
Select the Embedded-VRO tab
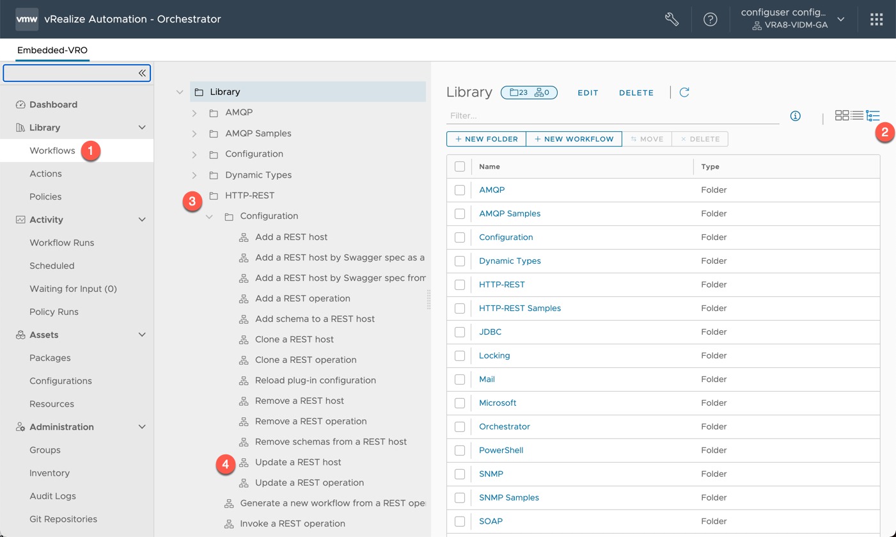(52, 50)
